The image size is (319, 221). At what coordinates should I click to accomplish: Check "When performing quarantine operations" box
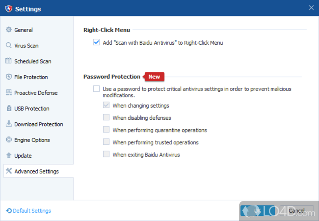tap(106, 130)
